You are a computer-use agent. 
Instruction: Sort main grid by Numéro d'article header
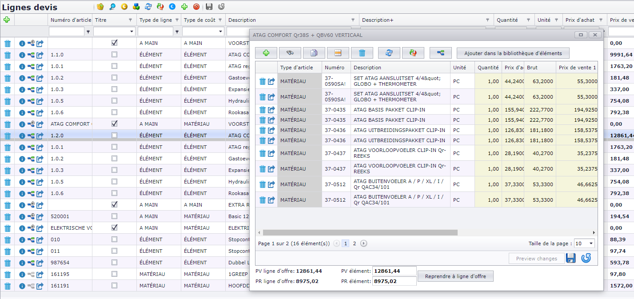coord(71,20)
